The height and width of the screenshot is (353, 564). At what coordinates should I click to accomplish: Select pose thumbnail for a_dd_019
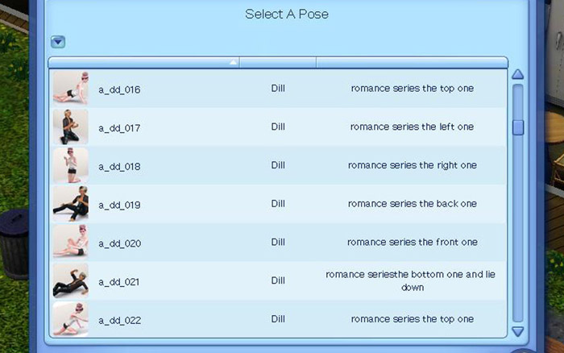pyautogui.click(x=71, y=204)
